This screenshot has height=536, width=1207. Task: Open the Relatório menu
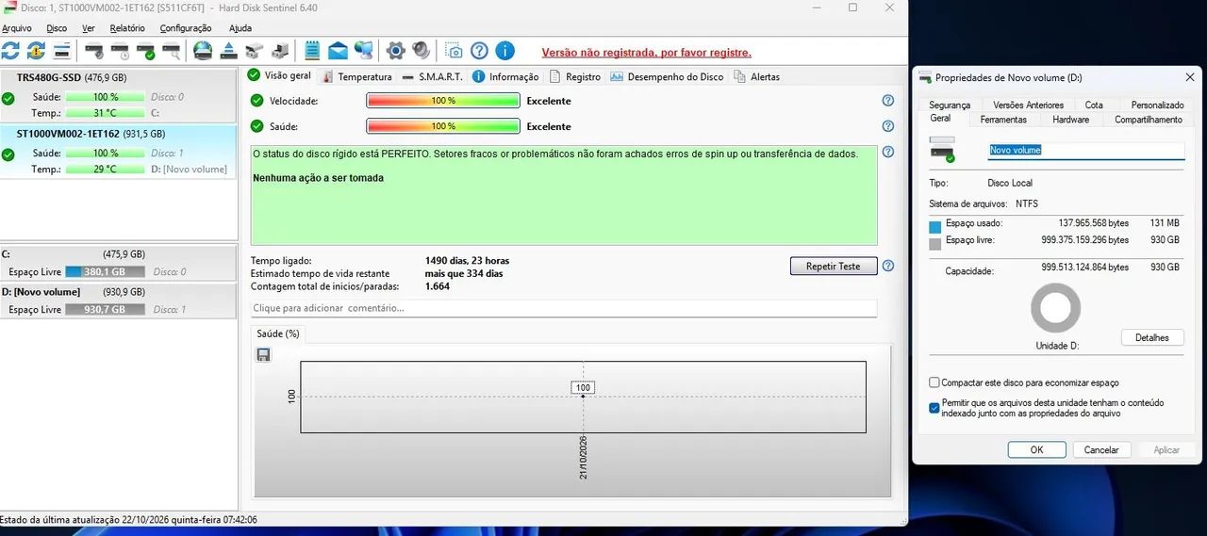point(127,28)
